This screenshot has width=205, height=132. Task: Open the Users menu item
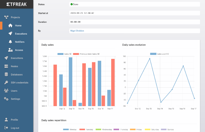click(14, 91)
